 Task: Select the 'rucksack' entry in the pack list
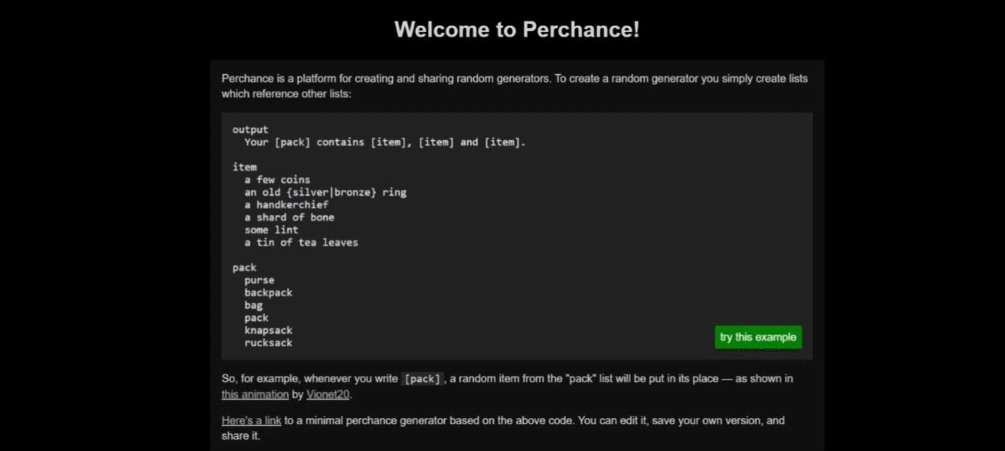[x=268, y=342]
